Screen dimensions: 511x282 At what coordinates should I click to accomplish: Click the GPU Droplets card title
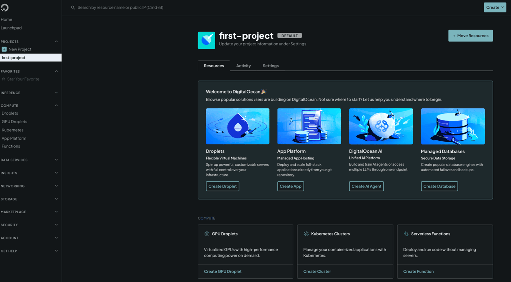click(x=225, y=234)
